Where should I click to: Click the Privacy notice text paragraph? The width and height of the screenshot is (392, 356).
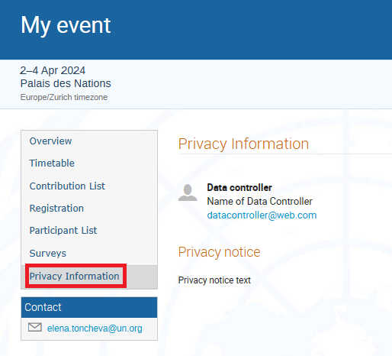214,280
